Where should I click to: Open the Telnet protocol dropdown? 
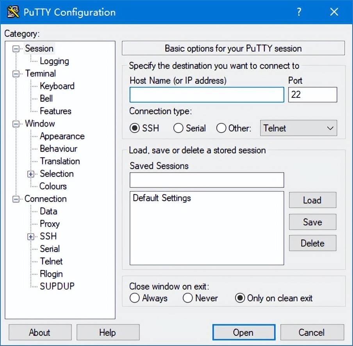tap(298, 128)
